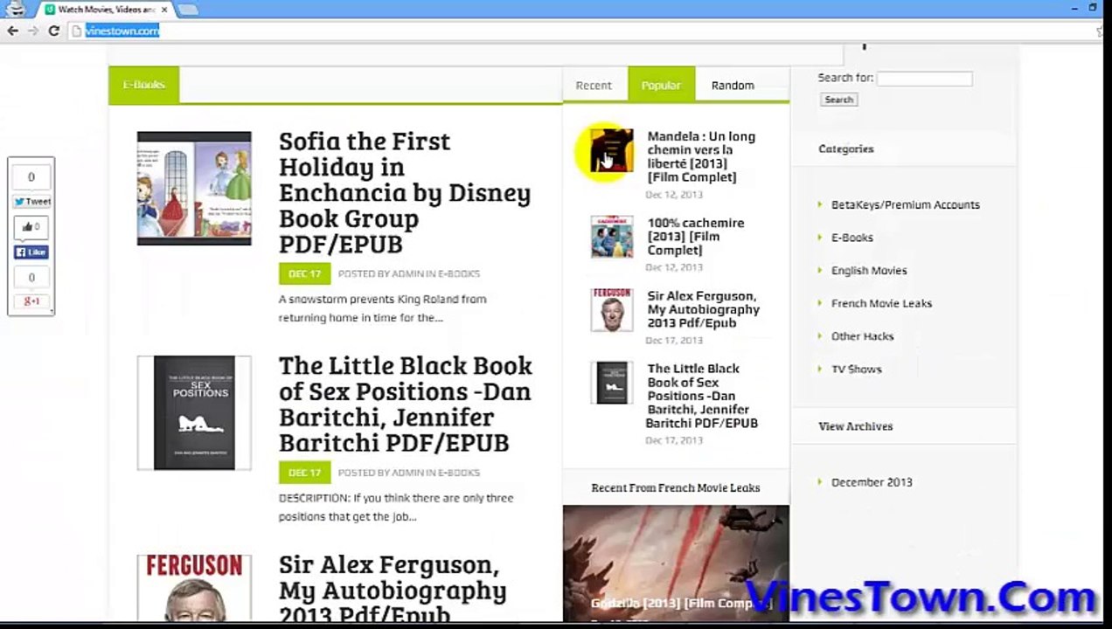Go forward with the browser forward arrow
Screen dimensions: 1112x629
coord(32,31)
